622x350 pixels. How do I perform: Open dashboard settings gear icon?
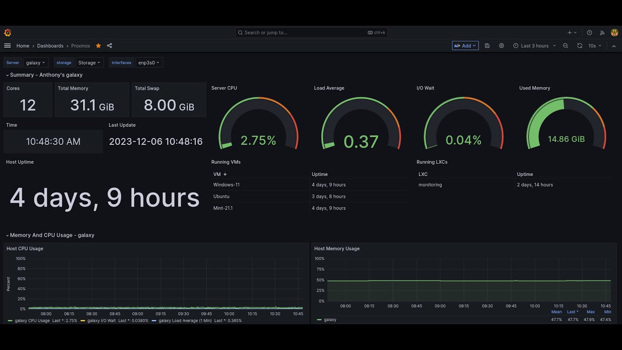click(x=501, y=46)
